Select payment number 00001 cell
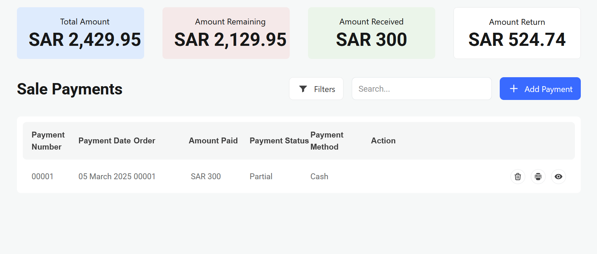Screen dimensions: 597x254 42,176
